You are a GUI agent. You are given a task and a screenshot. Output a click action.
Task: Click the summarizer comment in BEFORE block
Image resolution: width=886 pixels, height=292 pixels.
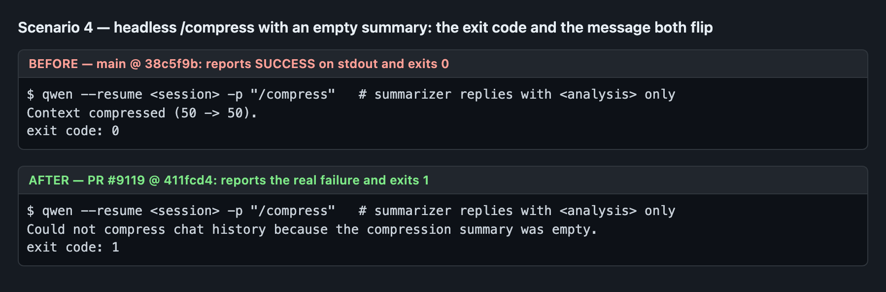pos(517,94)
